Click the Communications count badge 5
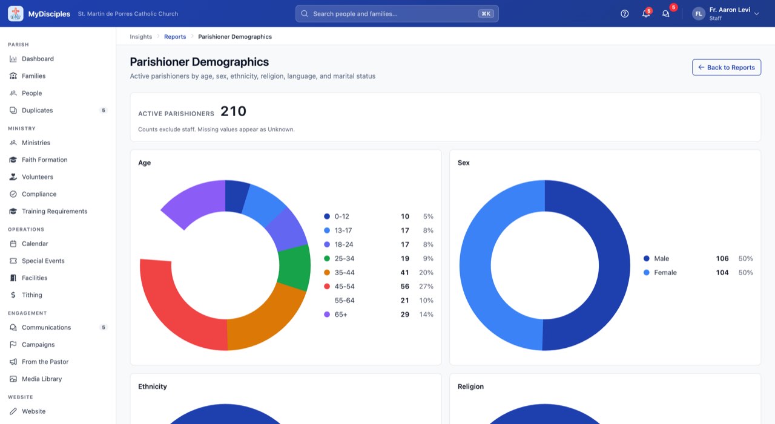 (x=104, y=327)
